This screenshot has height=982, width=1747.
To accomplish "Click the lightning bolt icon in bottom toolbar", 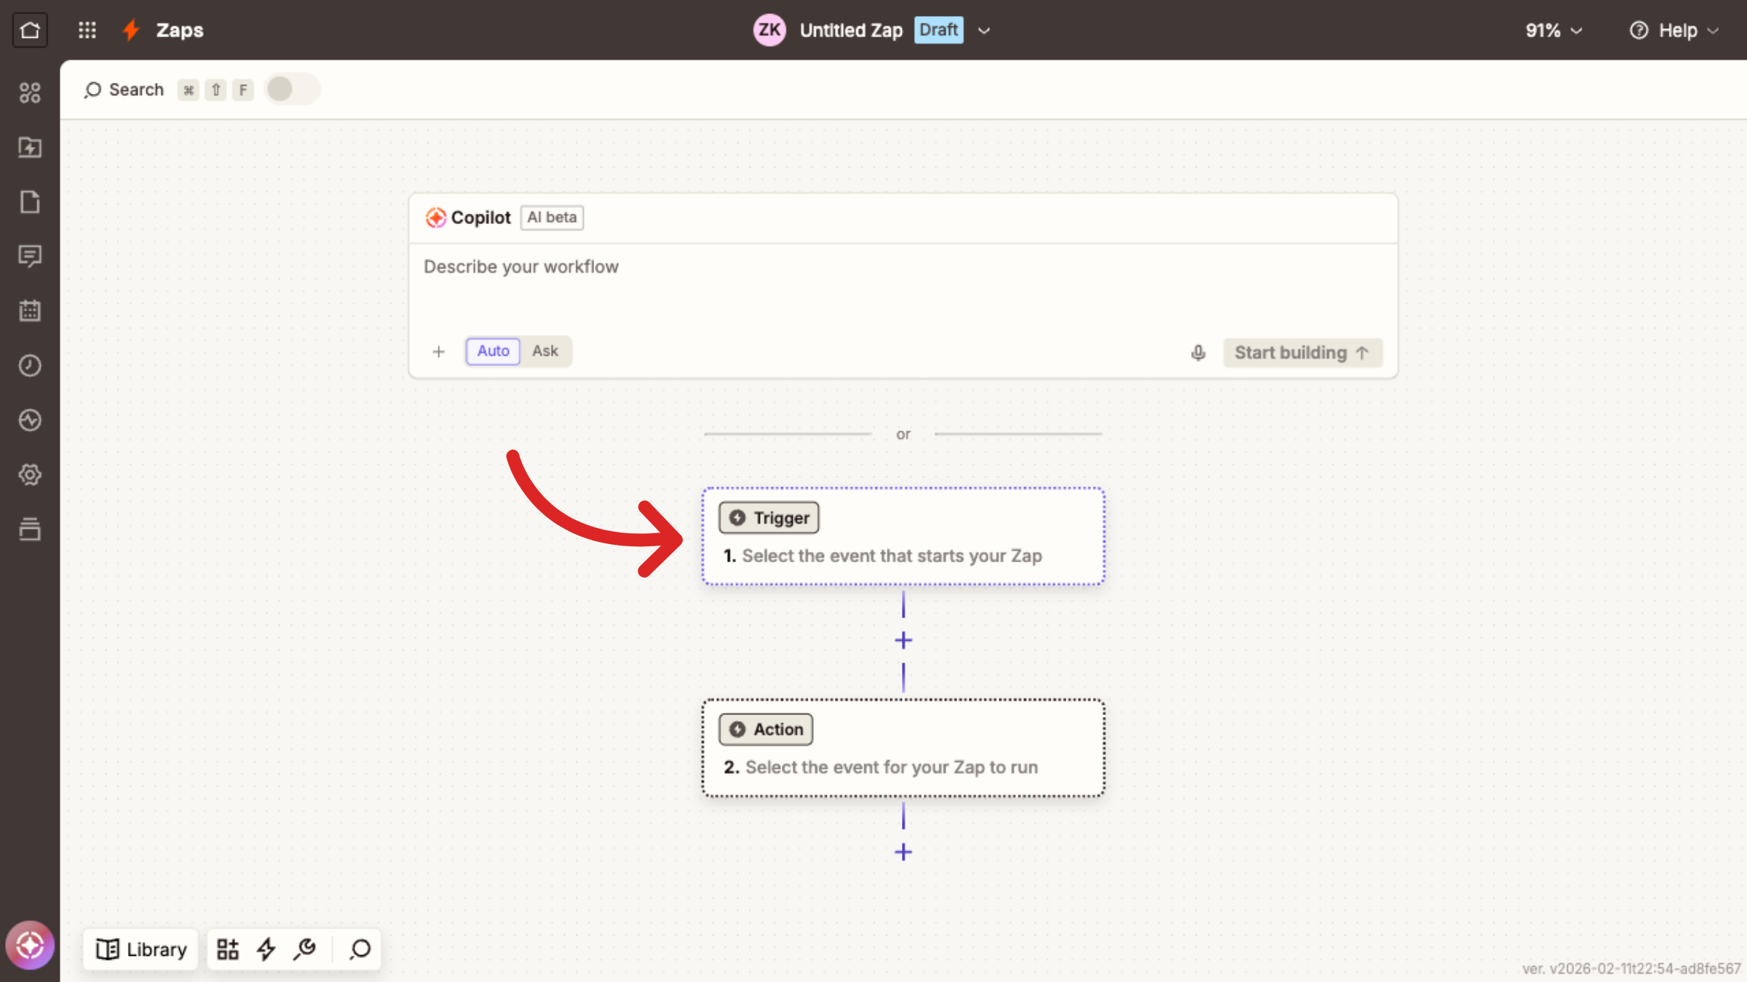I will [266, 949].
